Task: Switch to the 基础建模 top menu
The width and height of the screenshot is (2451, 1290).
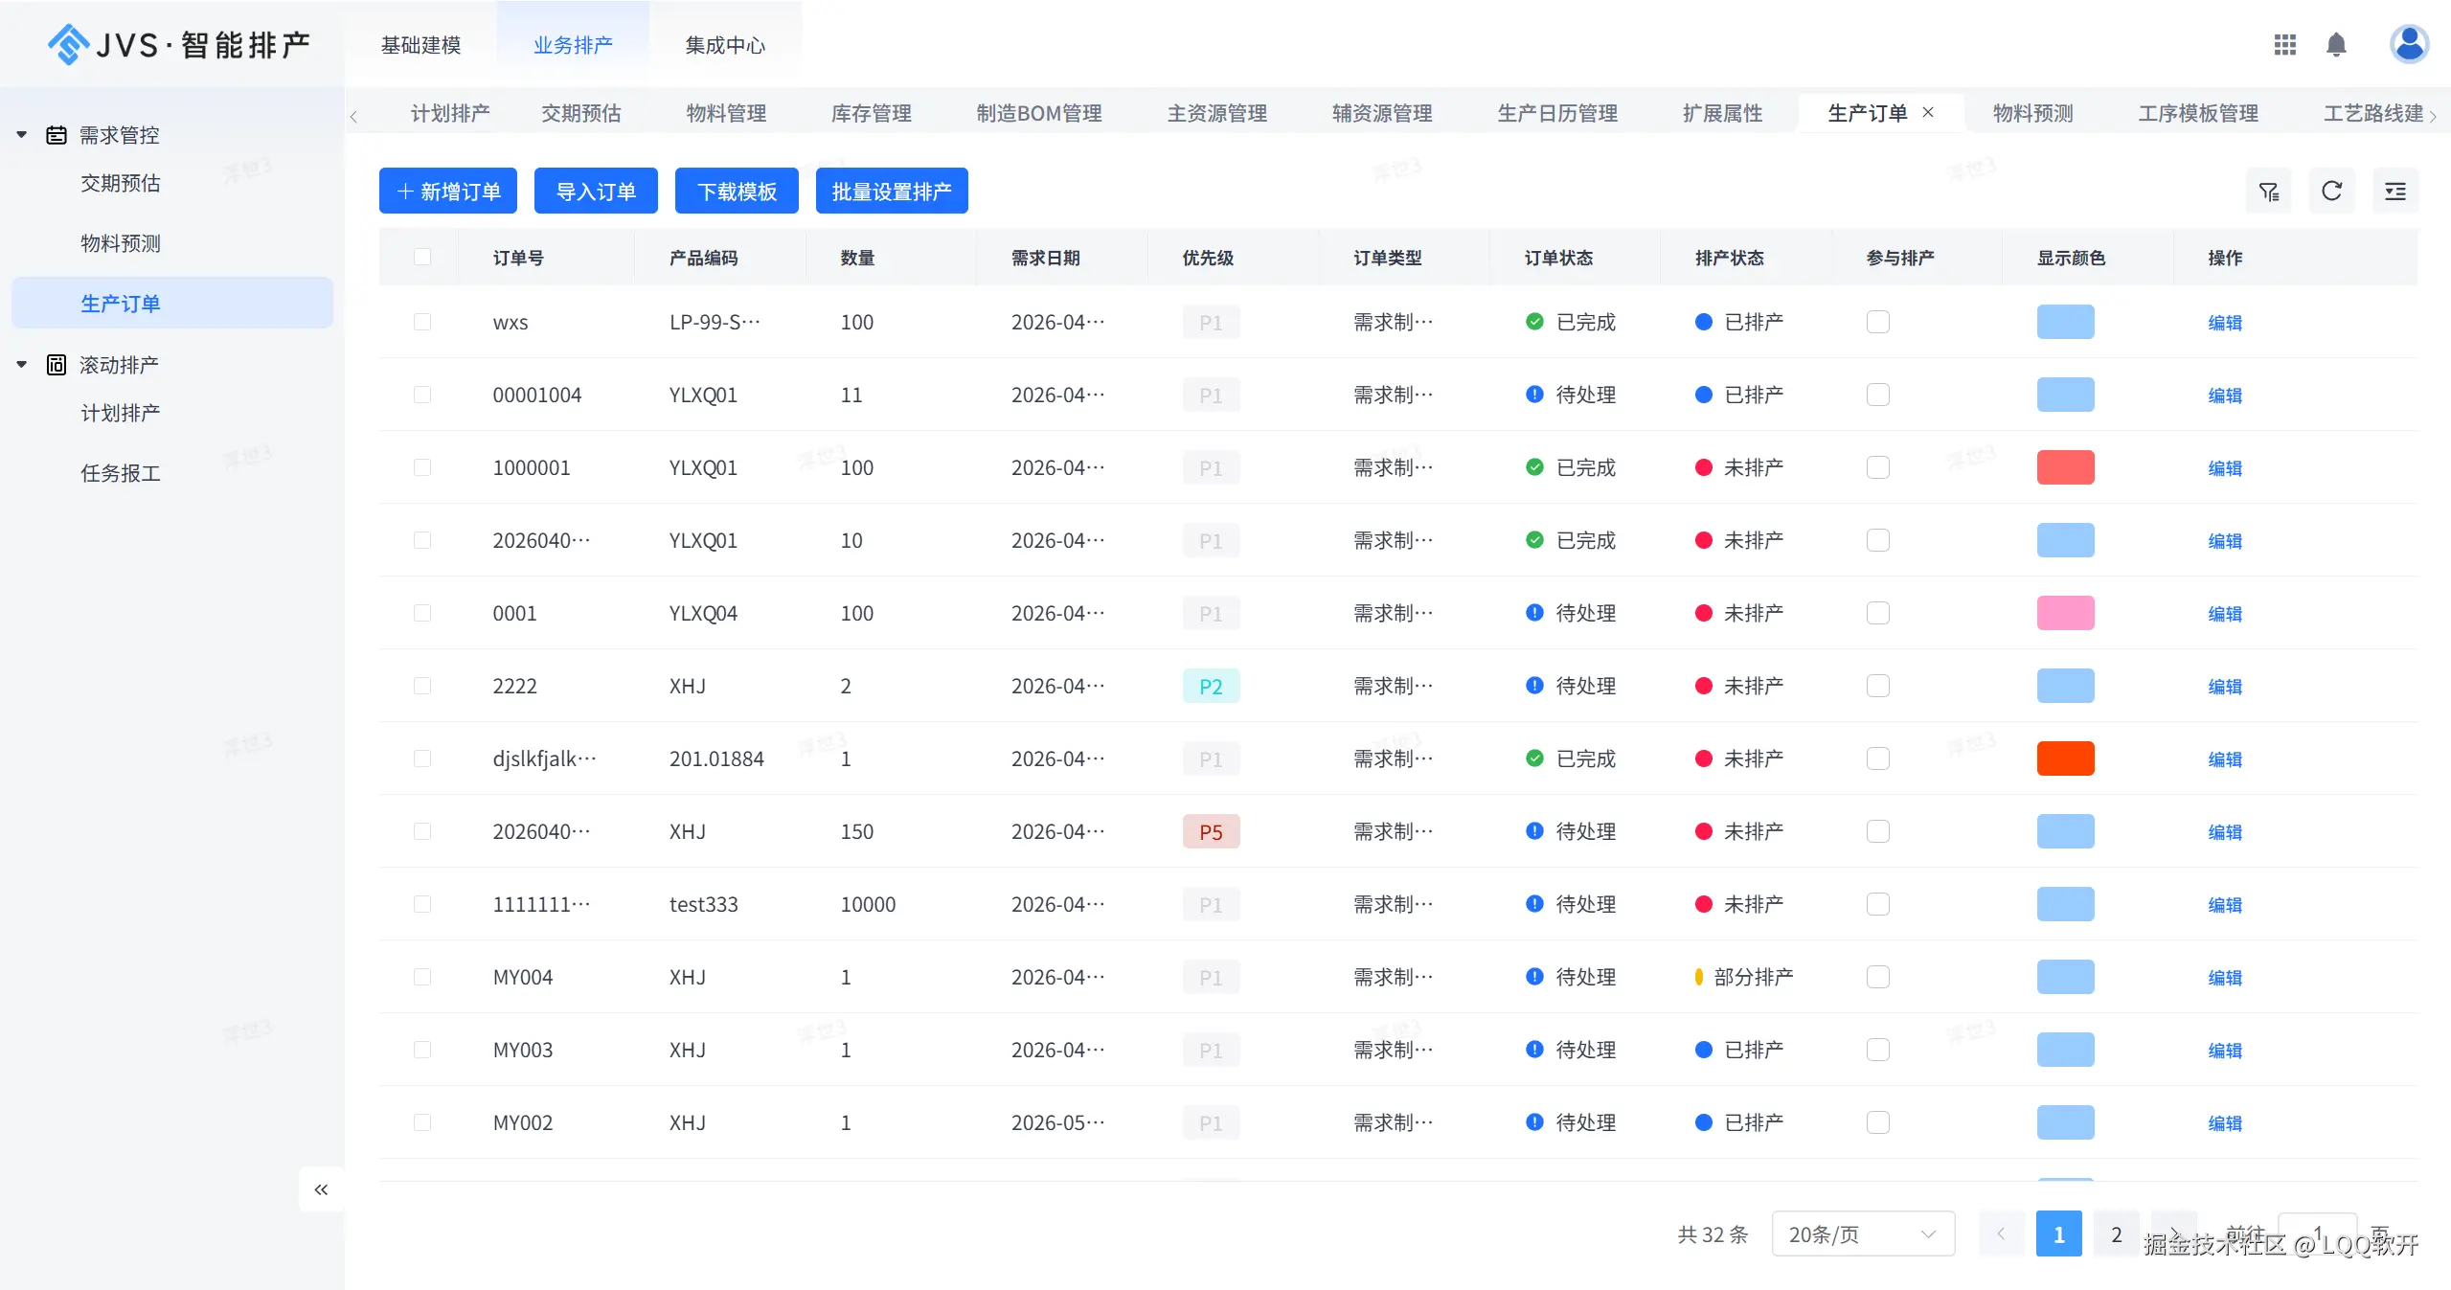Action: pos(420,45)
